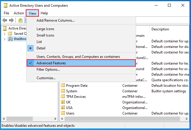Click the TPM Devices folder icon
Screen dimensions: 191x130
pyautogui.click(x=63, y=96)
